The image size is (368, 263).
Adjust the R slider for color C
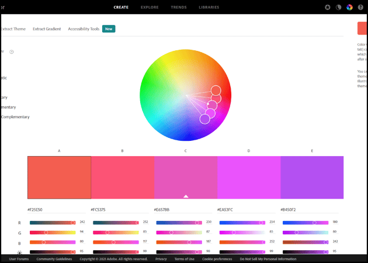point(179,223)
